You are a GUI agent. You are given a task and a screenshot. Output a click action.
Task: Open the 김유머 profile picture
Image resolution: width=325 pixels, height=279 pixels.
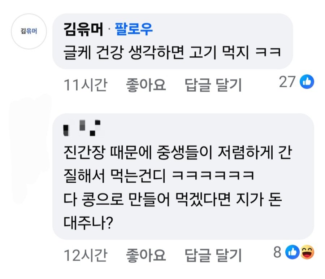click(29, 31)
